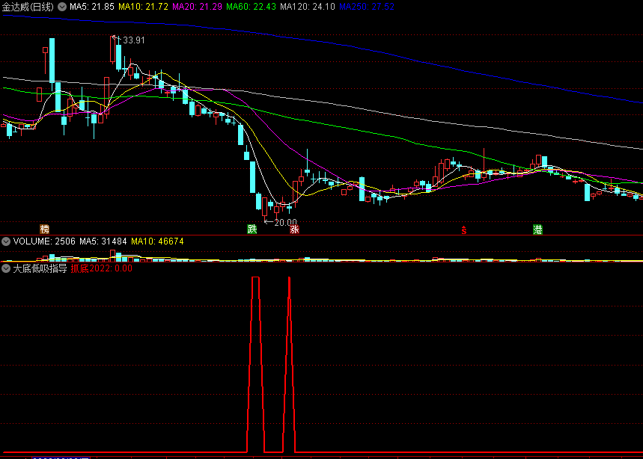Click the green 跌 marker icon
The width and height of the screenshot is (643, 459).
[252, 229]
